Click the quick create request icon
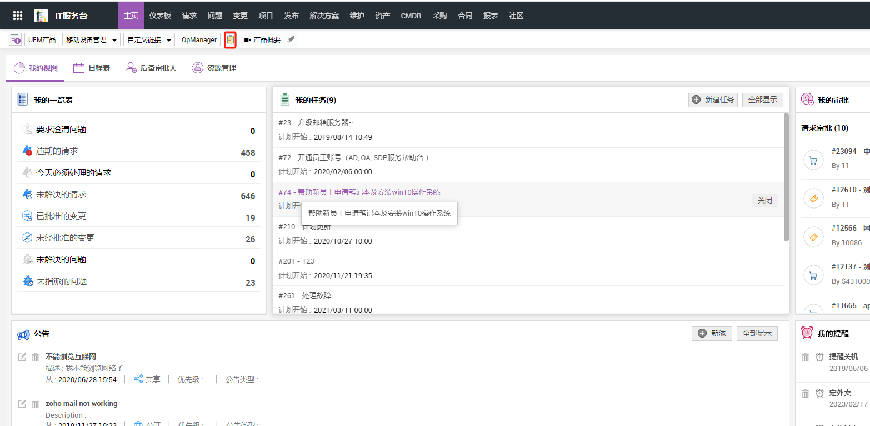 [15, 39]
